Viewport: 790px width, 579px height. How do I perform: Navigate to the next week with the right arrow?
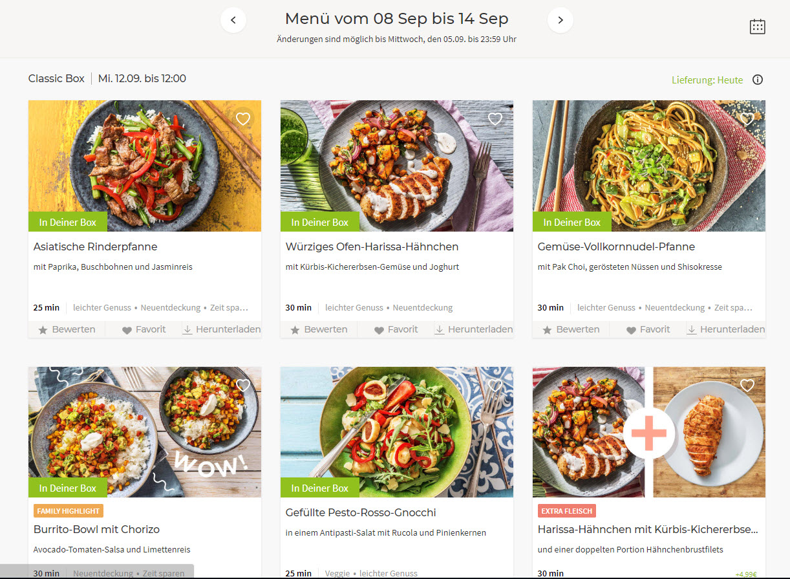pyautogui.click(x=560, y=20)
